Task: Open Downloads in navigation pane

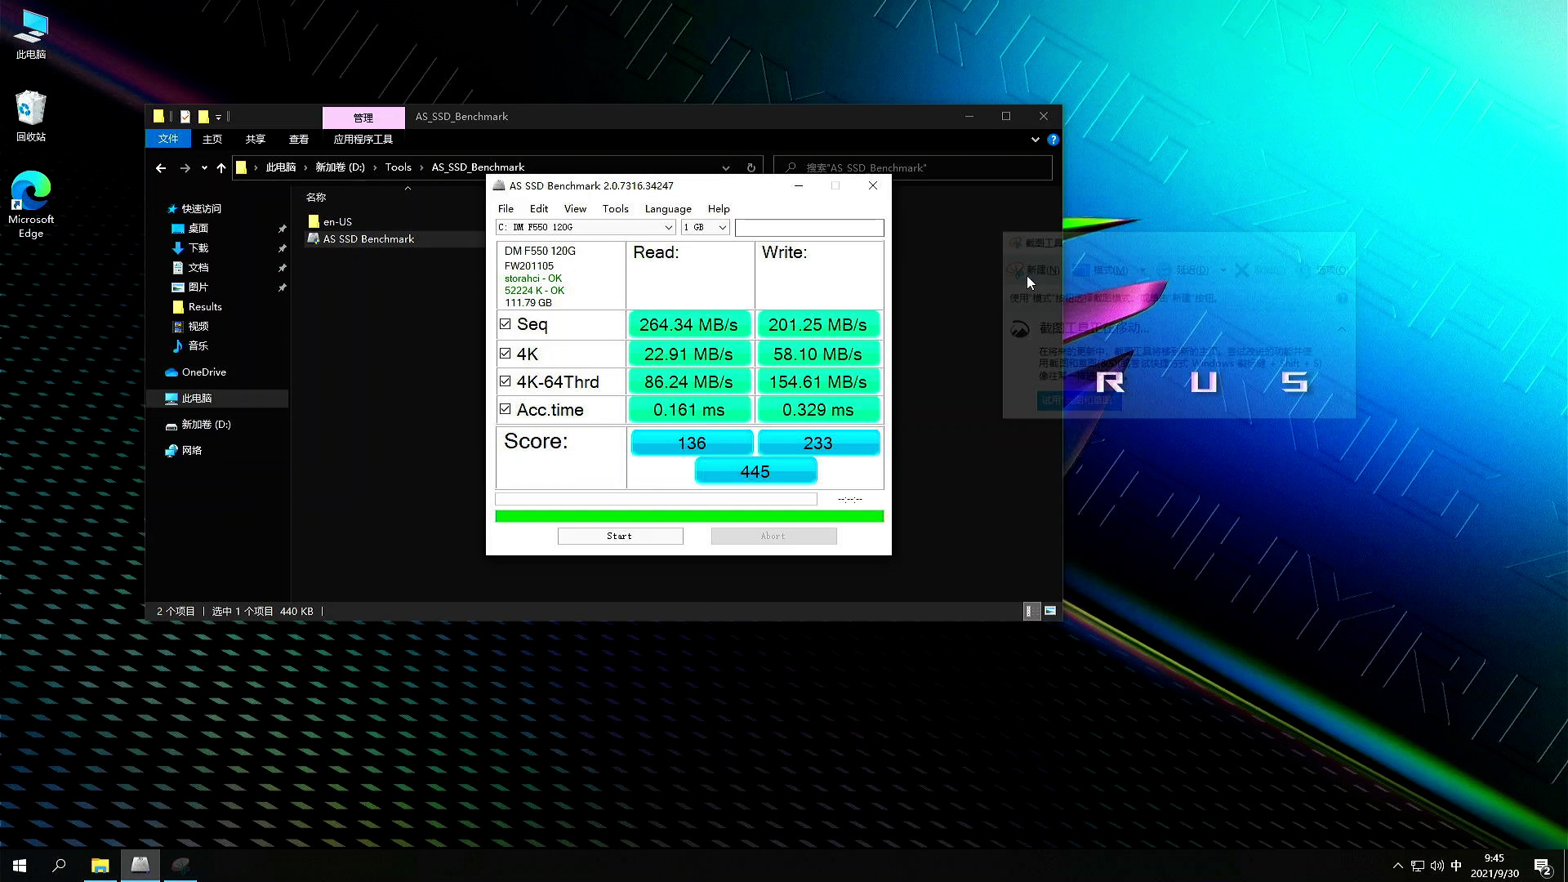Action: tap(198, 248)
